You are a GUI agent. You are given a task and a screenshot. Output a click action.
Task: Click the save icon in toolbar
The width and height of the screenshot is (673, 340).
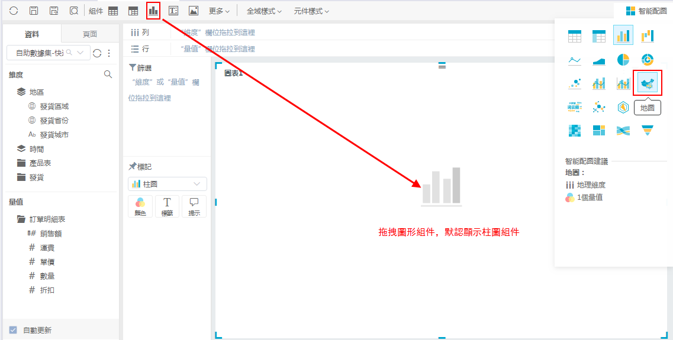(x=34, y=11)
